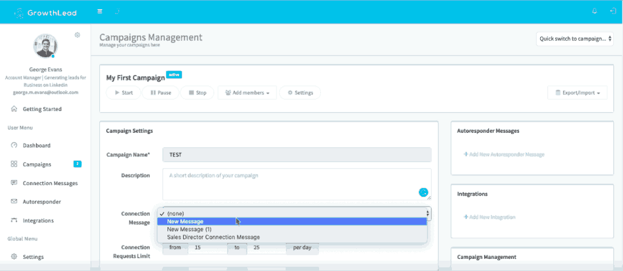Open Quick switch to campaign dropdown

(x=575, y=39)
